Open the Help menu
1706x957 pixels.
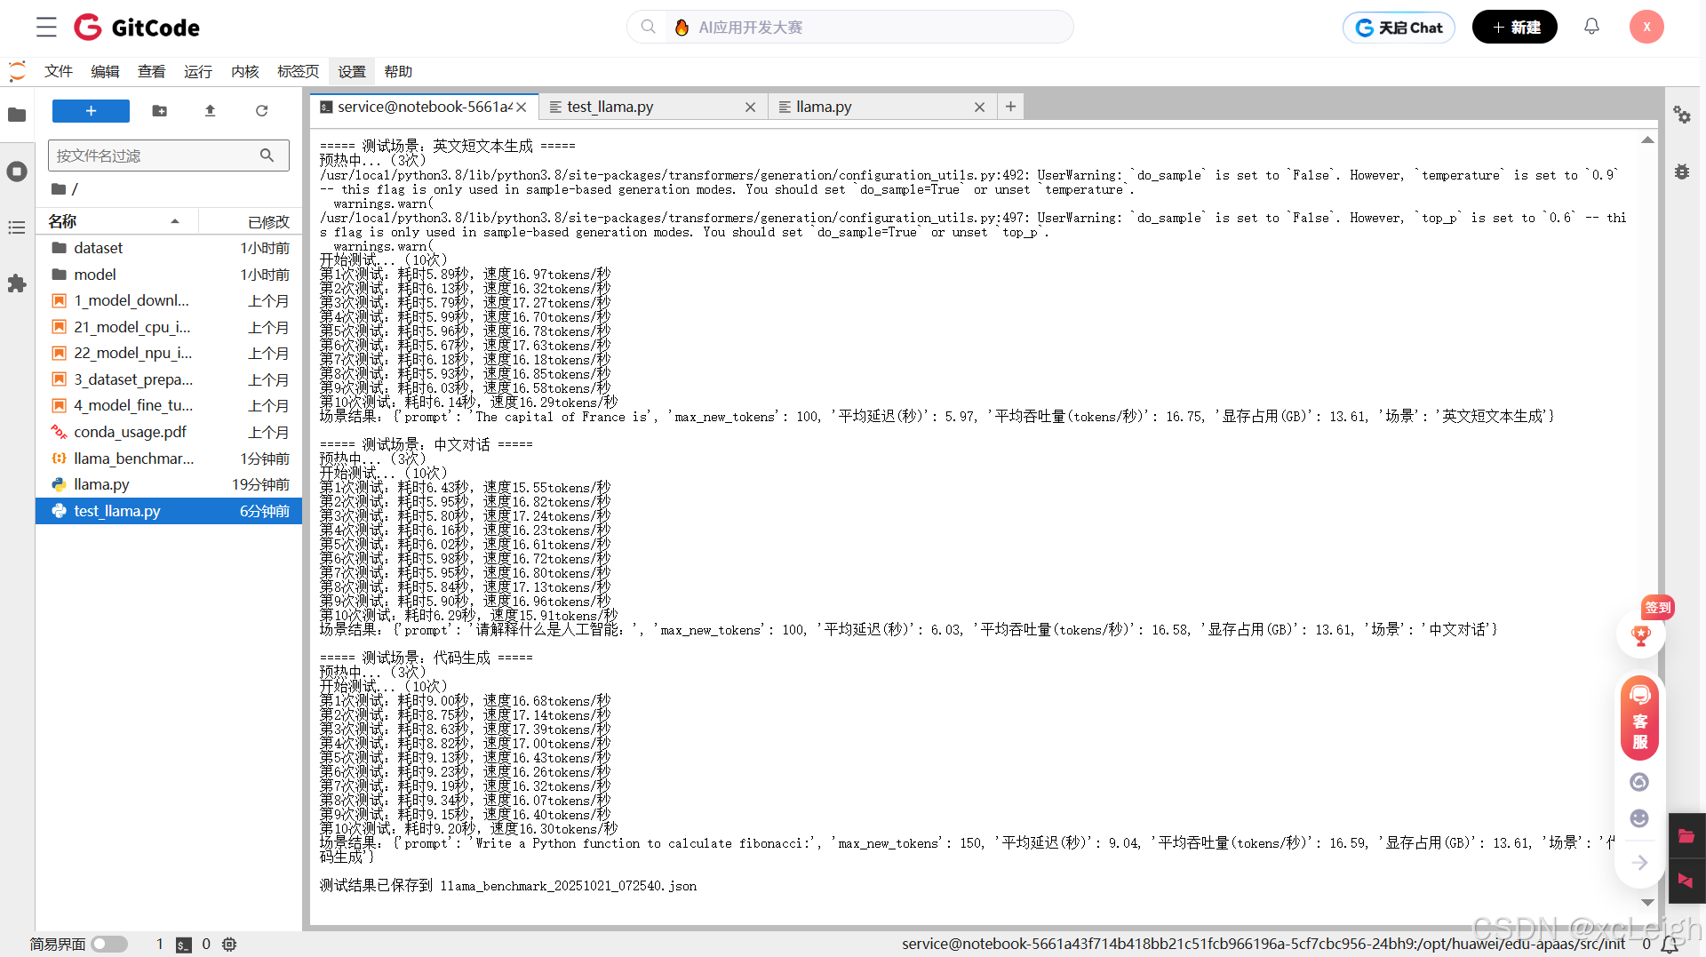(x=398, y=71)
